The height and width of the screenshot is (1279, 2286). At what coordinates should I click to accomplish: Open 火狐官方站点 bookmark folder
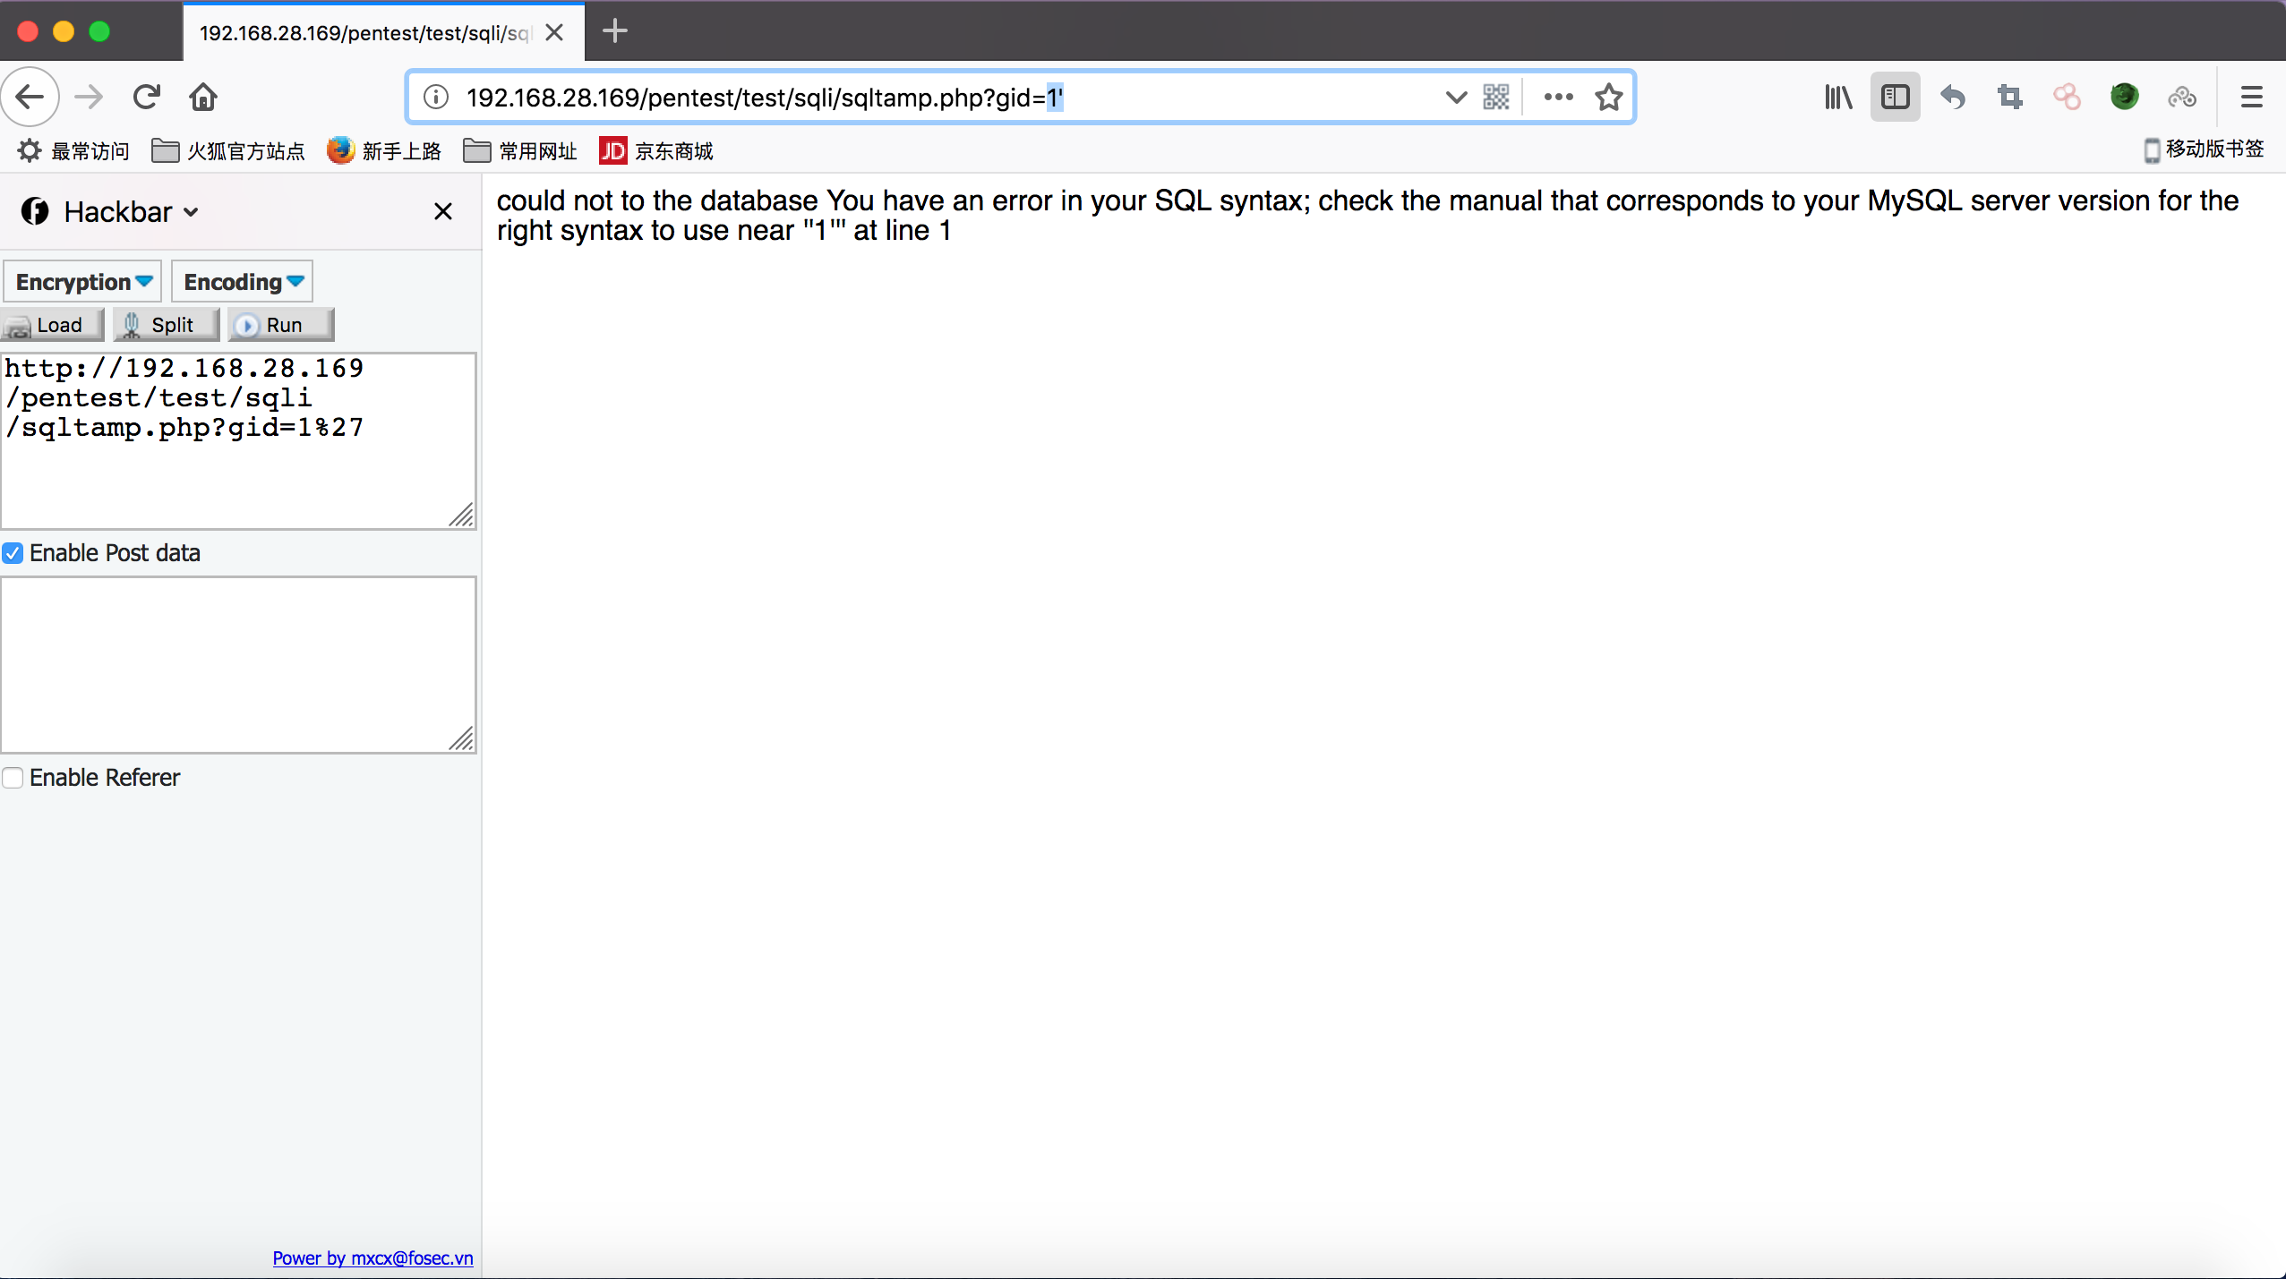[228, 151]
